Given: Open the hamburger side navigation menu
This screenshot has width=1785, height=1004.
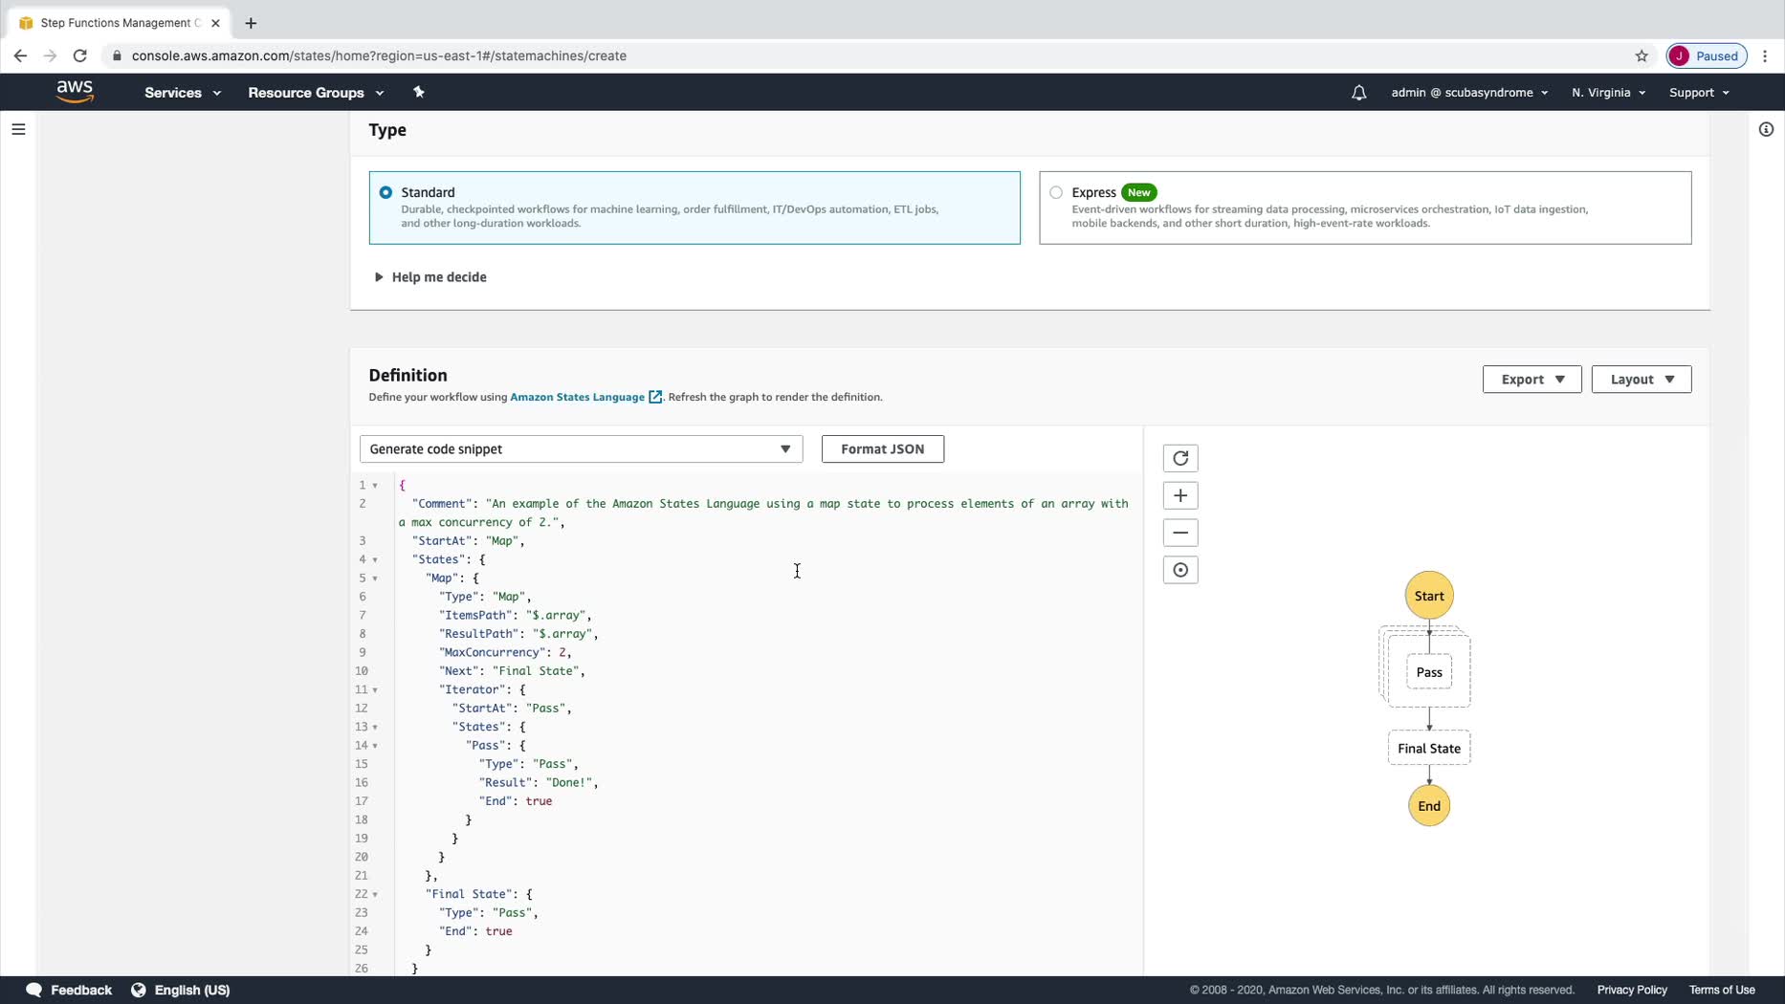Looking at the screenshot, I should tap(18, 129).
